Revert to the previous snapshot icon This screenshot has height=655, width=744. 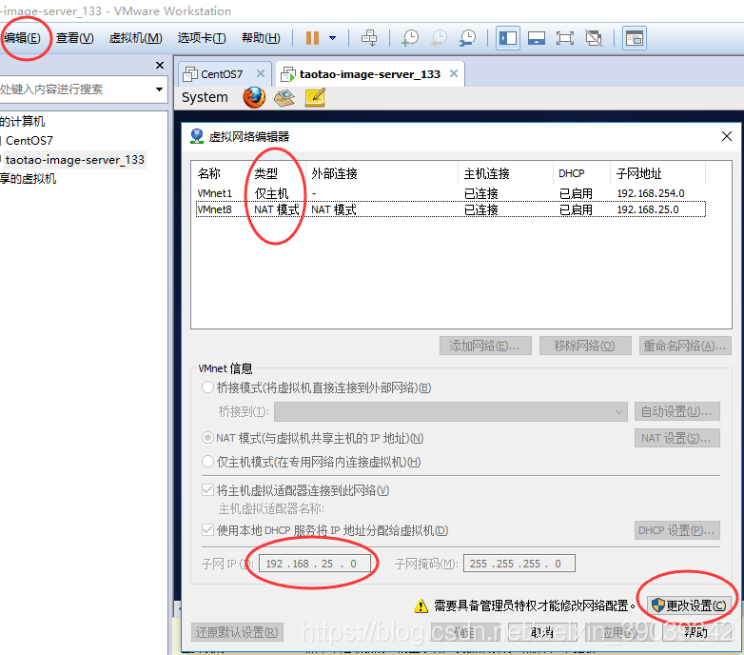[x=439, y=38]
